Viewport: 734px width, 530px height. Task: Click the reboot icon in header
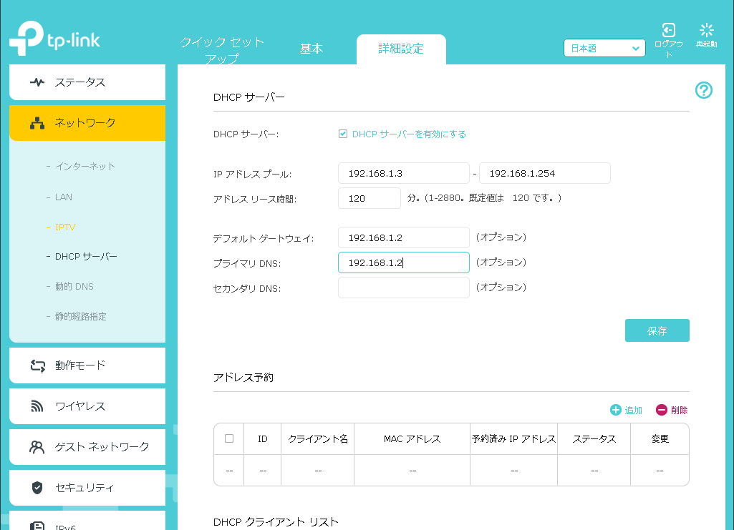(707, 30)
